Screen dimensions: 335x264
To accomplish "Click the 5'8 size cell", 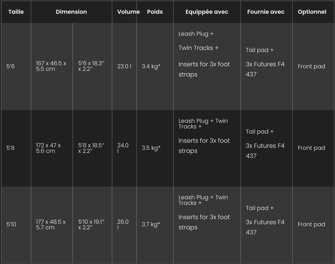I will pos(10,148).
